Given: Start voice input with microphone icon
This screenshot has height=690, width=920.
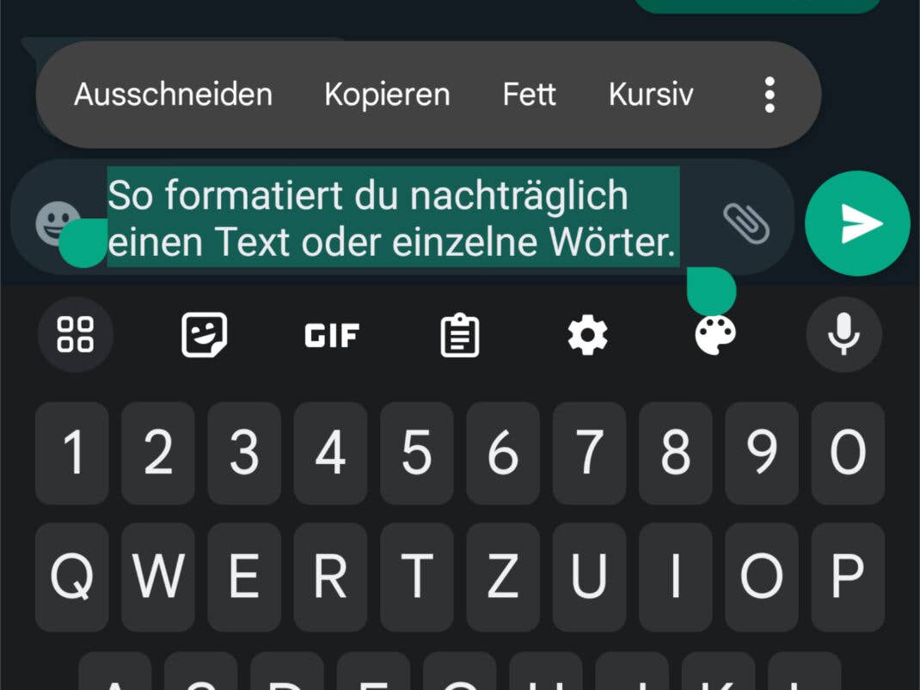Looking at the screenshot, I should pos(843,335).
